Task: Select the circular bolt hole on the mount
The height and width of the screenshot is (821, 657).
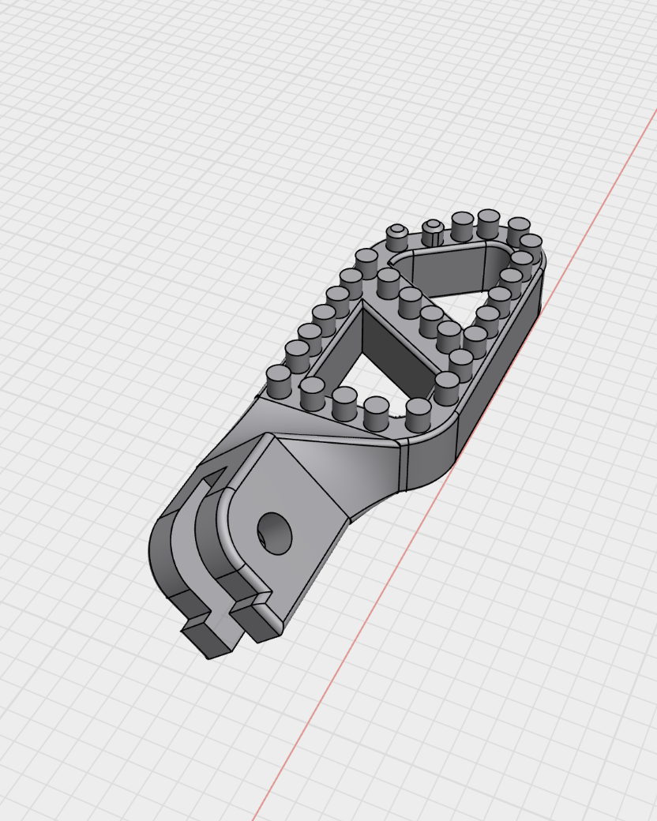Action: click(x=275, y=534)
